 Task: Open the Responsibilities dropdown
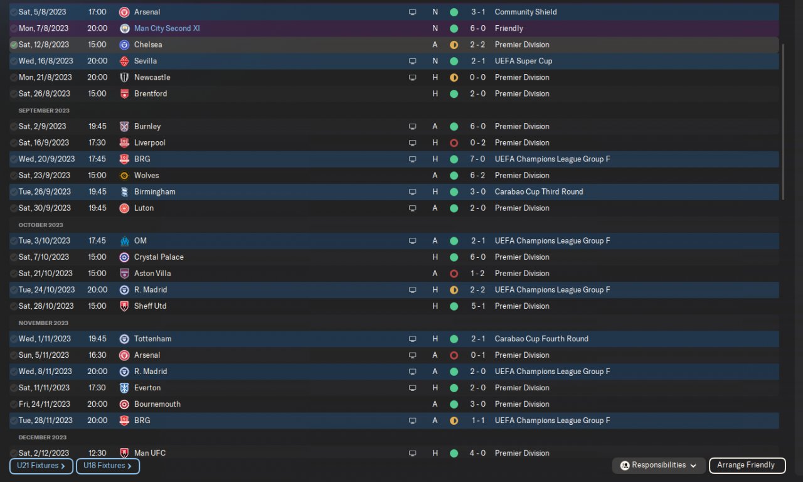click(658, 465)
